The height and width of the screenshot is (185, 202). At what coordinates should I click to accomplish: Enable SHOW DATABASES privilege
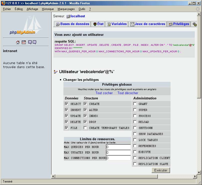(135, 134)
